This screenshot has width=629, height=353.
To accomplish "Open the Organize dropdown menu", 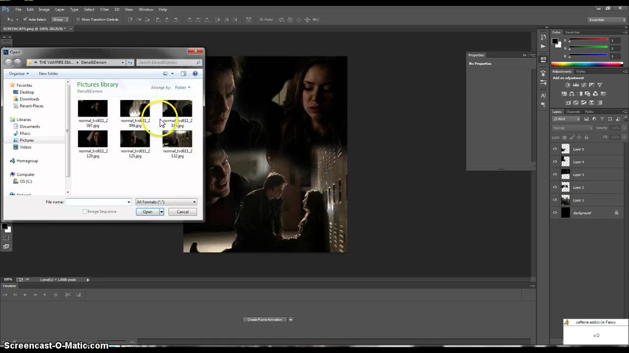I will 19,74.
